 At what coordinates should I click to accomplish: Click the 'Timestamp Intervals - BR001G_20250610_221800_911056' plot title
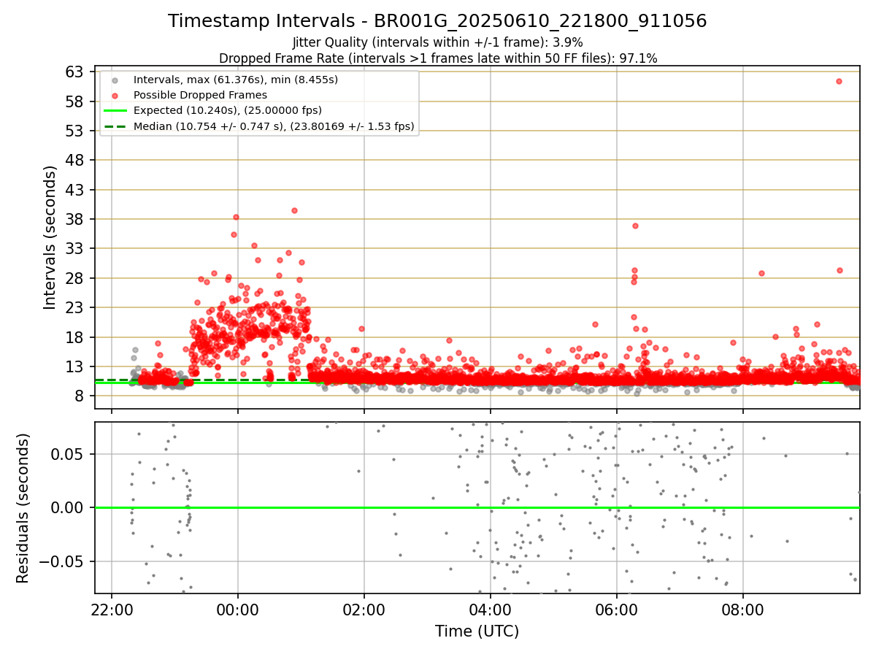[437, 21]
